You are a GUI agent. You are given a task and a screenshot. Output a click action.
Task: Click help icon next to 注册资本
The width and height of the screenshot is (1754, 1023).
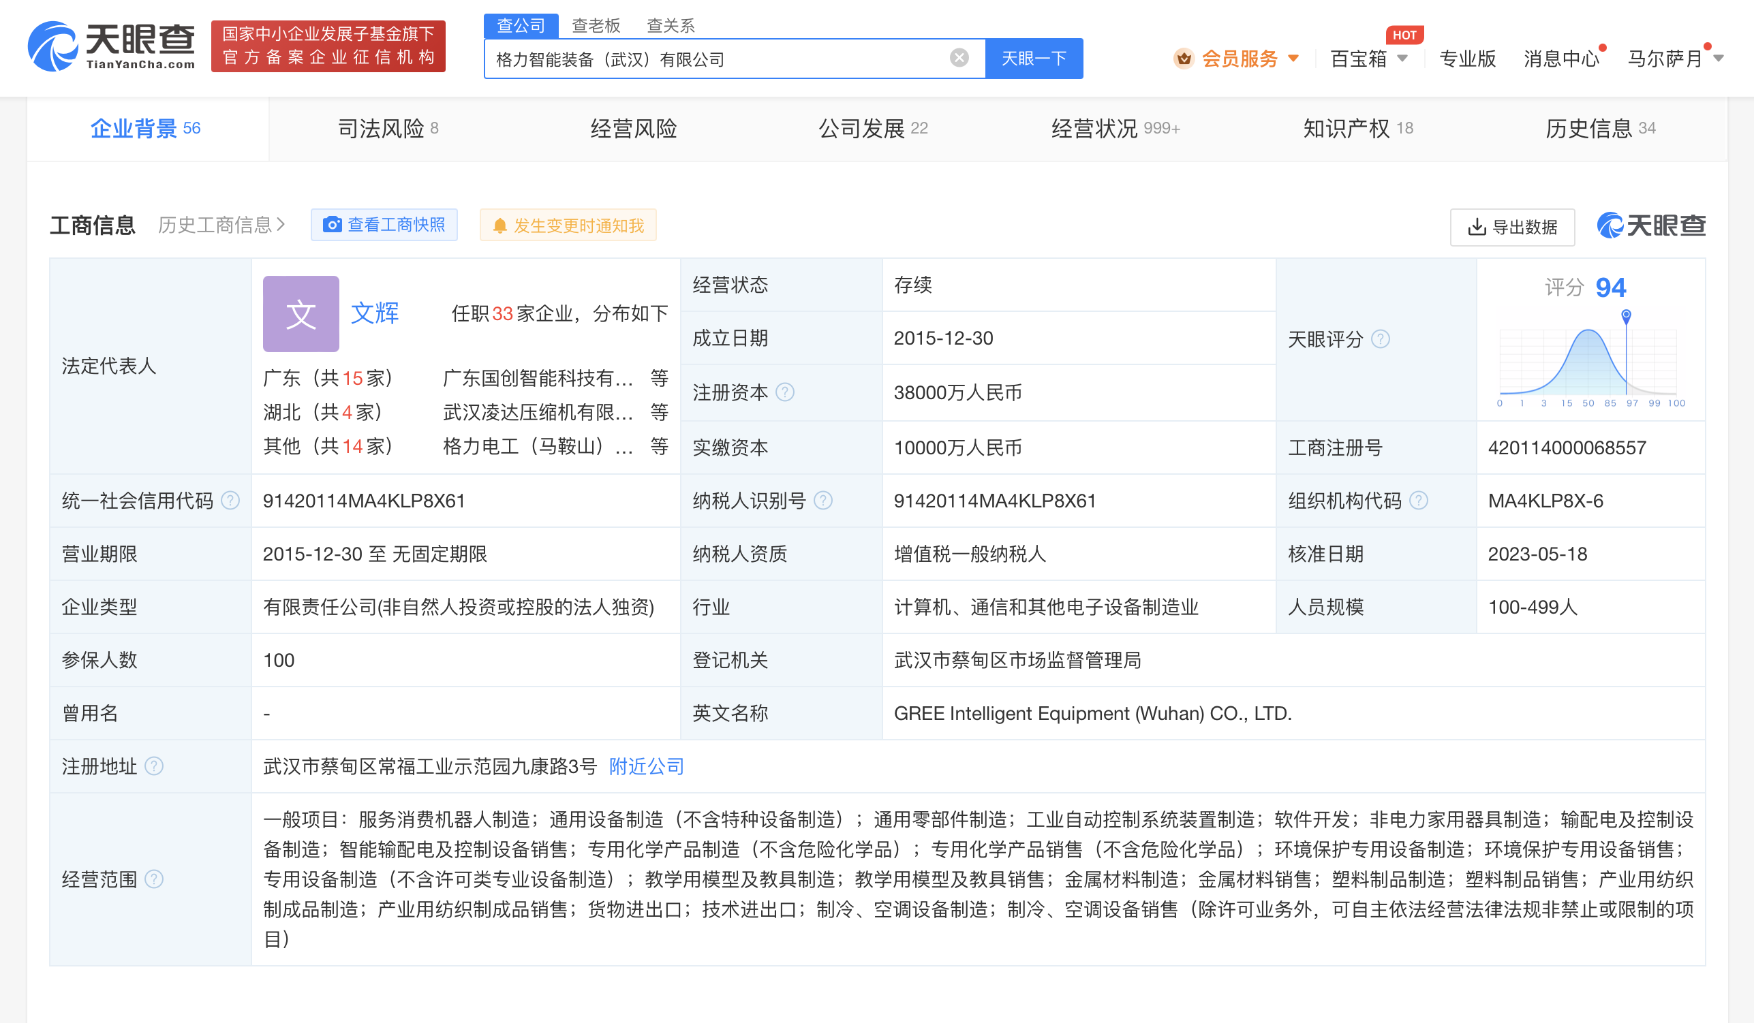pos(784,392)
